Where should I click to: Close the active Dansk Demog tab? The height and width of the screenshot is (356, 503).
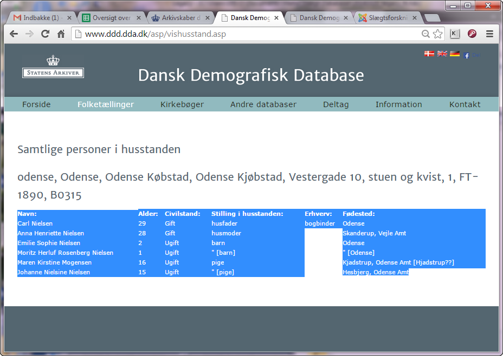click(276, 18)
